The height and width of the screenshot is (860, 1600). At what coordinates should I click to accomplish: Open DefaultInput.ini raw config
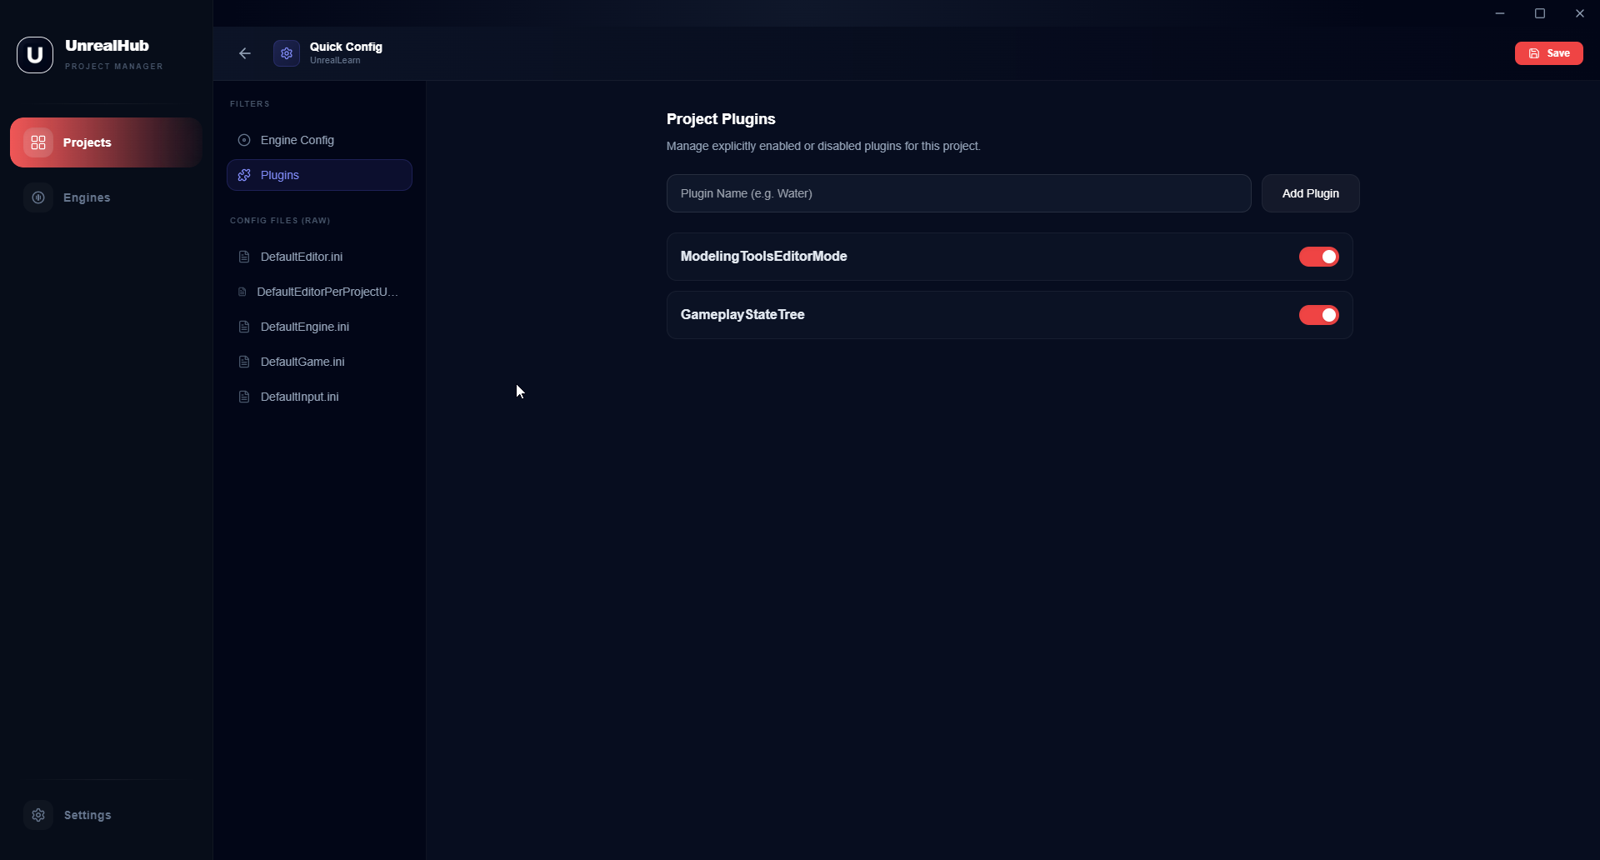[x=298, y=397]
